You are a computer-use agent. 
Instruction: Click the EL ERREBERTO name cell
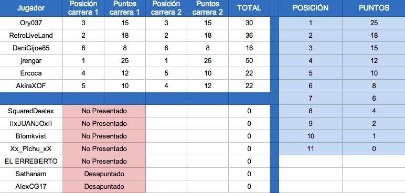click(31, 162)
